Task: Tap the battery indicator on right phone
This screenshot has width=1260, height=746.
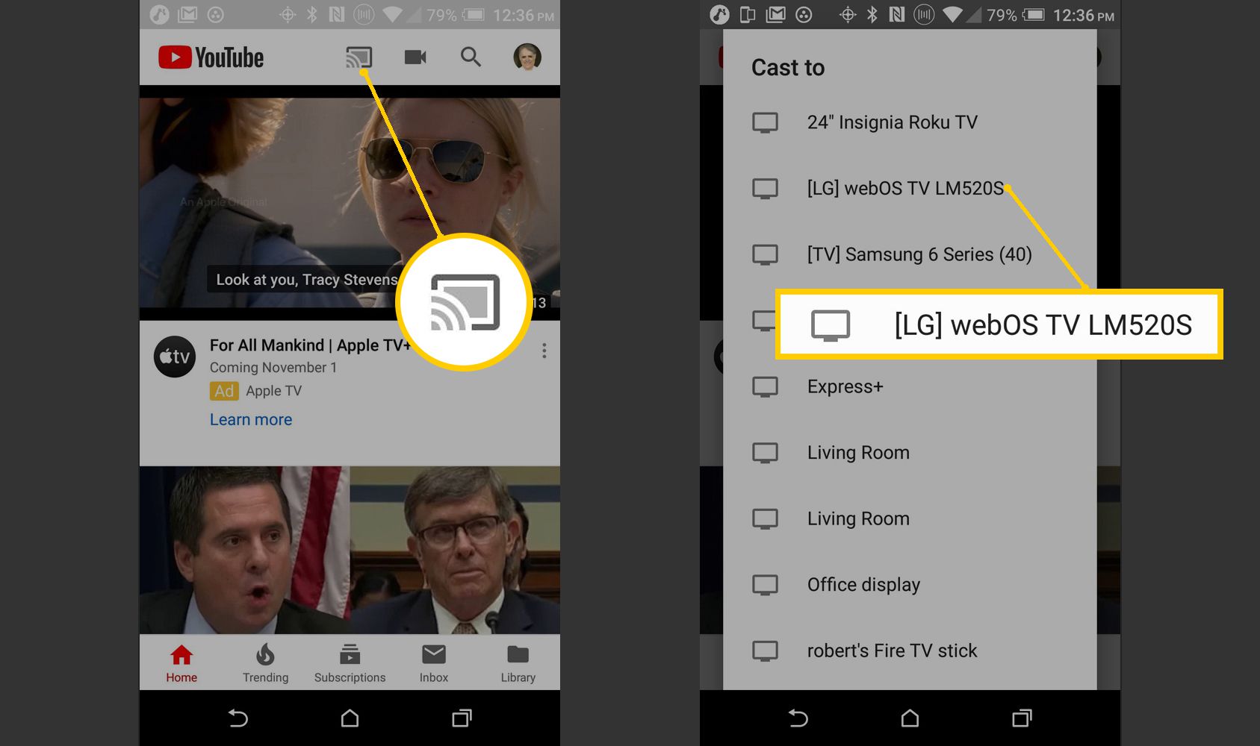Action: 1034,15
